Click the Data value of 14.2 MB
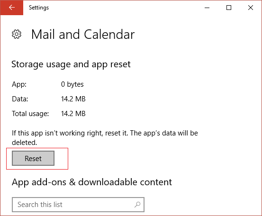262x216 pixels. (73, 99)
